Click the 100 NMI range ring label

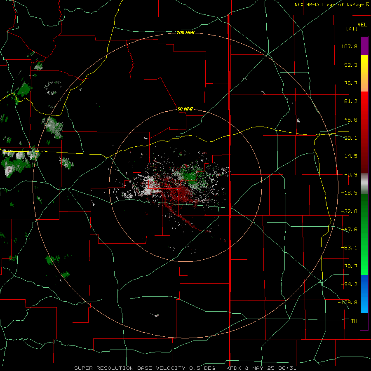coord(185,33)
